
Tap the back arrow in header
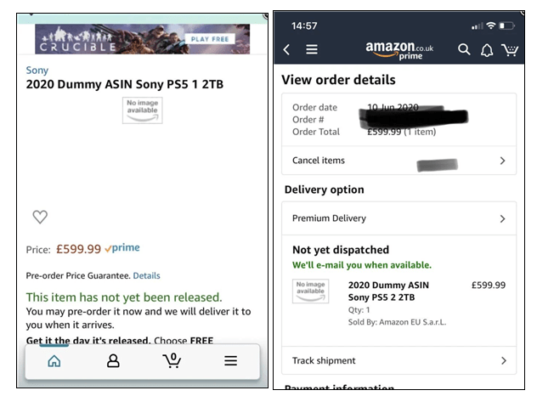click(286, 50)
